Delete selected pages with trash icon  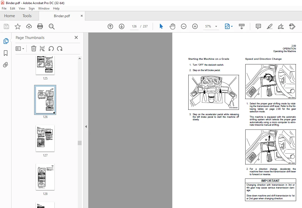click(x=34, y=48)
